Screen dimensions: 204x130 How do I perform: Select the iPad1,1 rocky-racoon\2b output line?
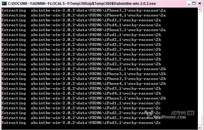81,35
